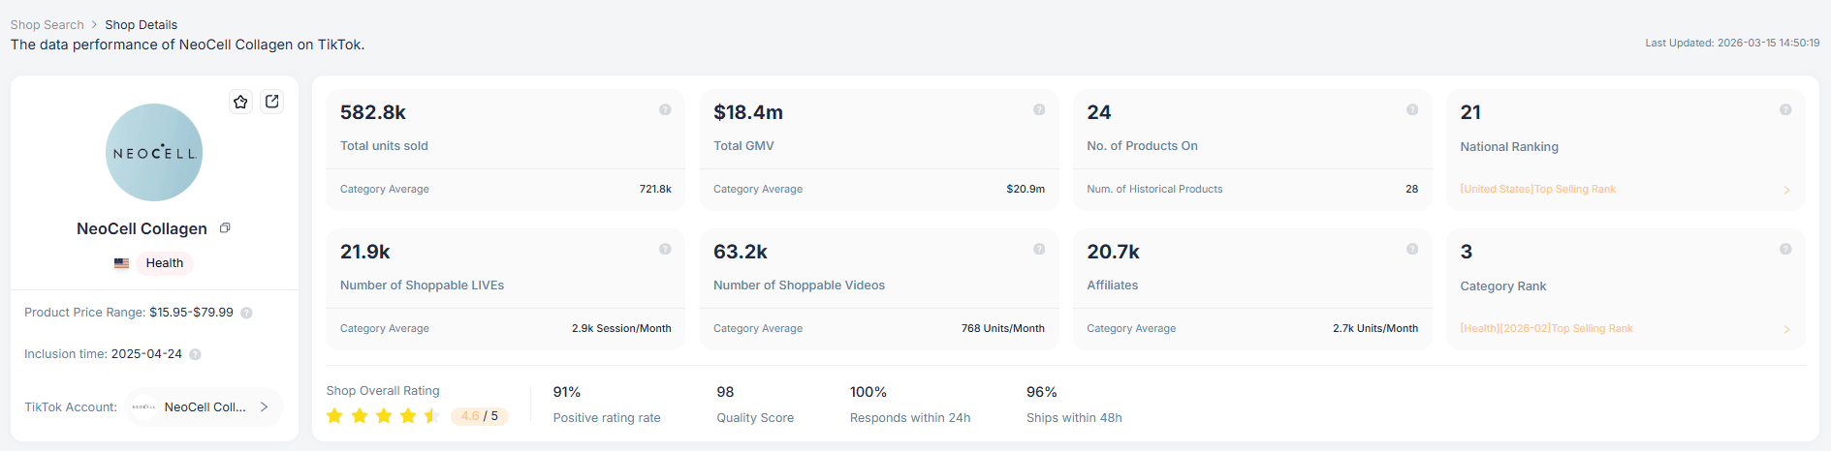The width and height of the screenshot is (1831, 451).
Task: Click the small TikTok account avatar
Action: click(143, 407)
